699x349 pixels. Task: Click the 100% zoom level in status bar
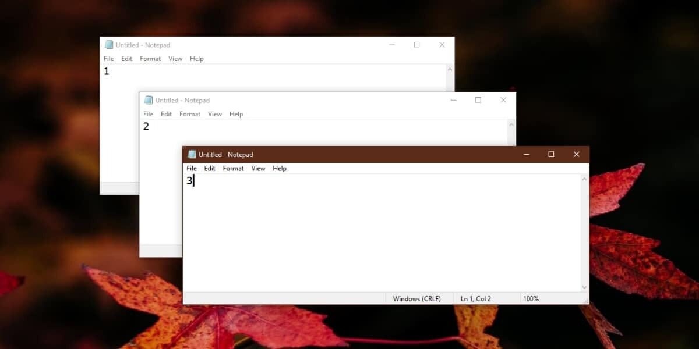[x=531, y=298]
